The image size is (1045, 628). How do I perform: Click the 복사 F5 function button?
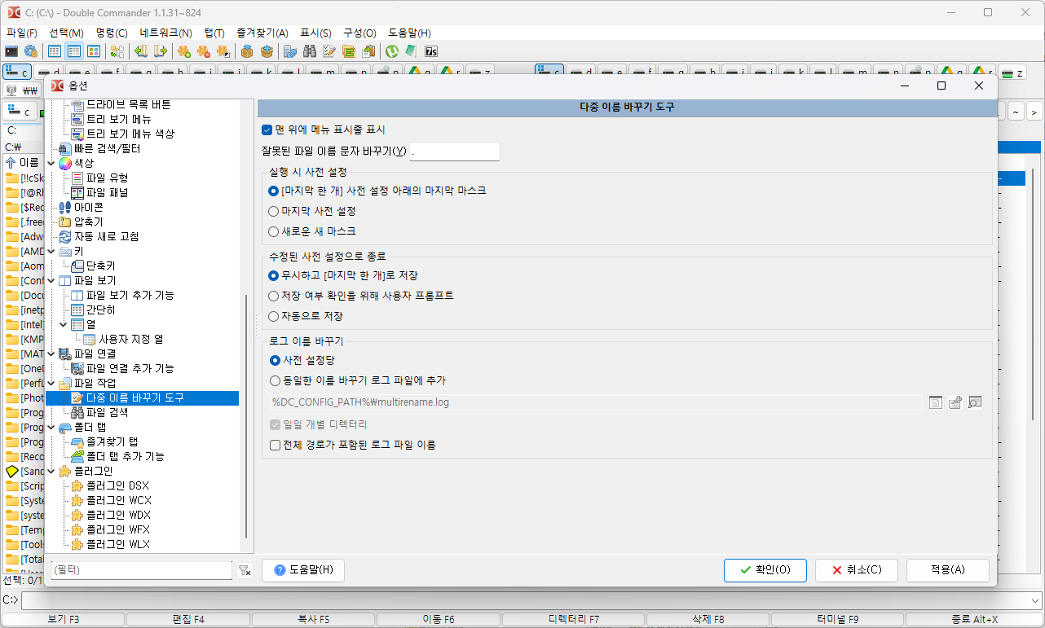click(x=313, y=619)
